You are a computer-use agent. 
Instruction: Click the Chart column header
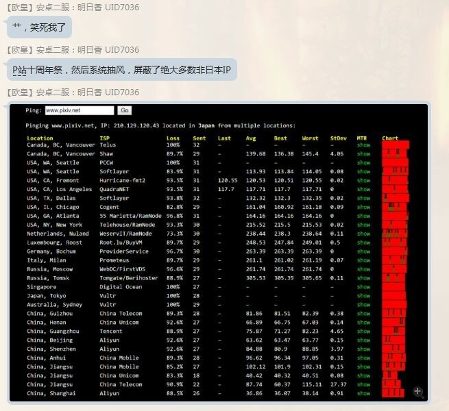click(390, 138)
